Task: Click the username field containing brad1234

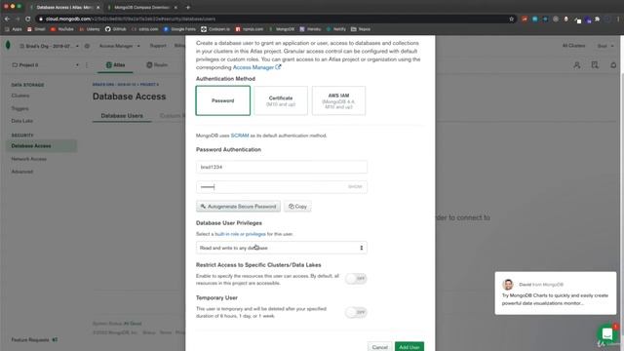Action: tap(282, 167)
